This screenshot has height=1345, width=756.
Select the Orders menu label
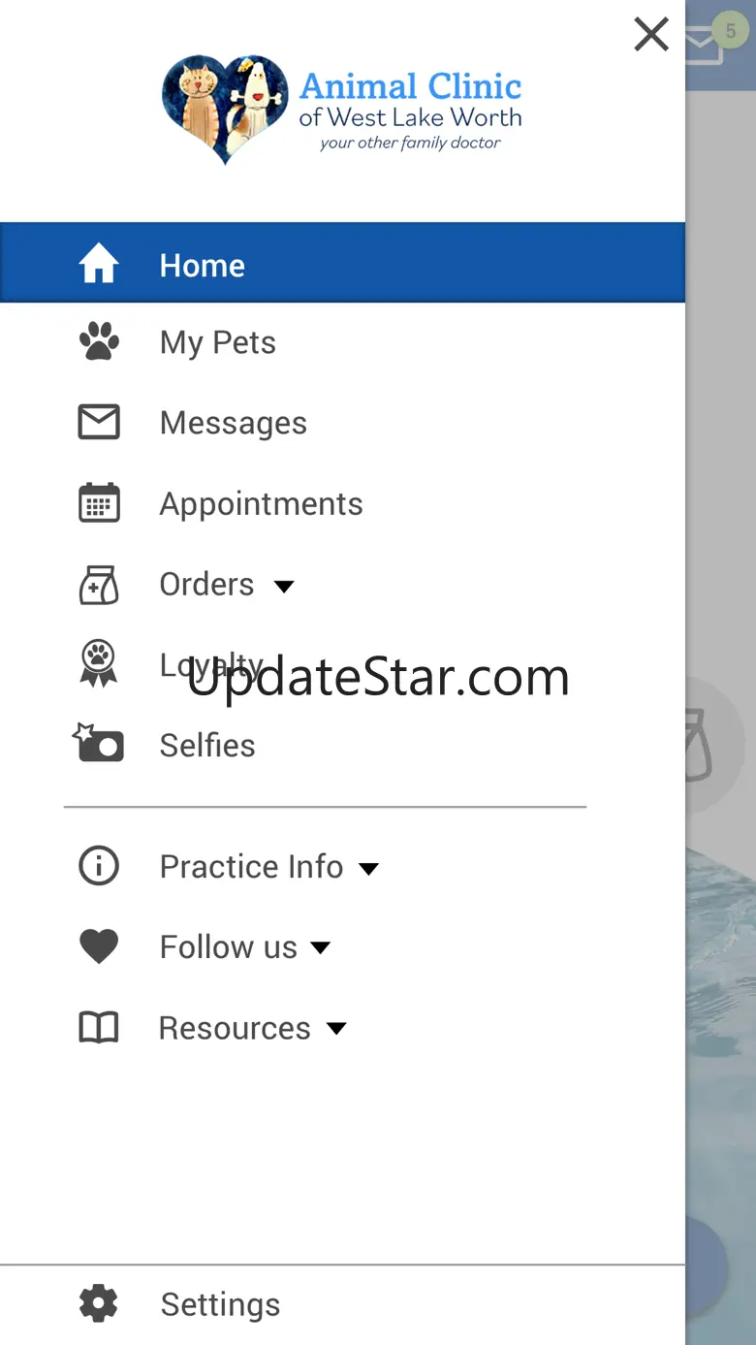coord(206,585)
